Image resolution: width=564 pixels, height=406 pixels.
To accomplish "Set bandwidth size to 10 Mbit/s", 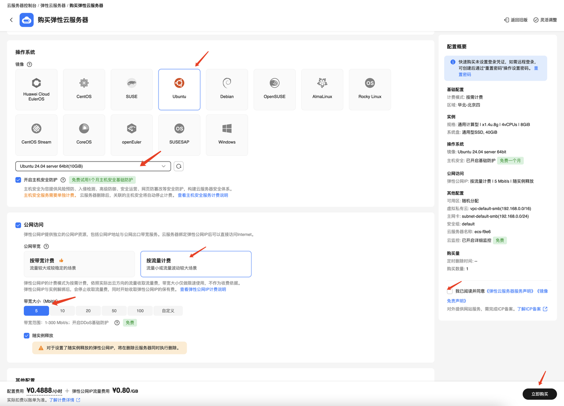I will [x=62, y=310].
